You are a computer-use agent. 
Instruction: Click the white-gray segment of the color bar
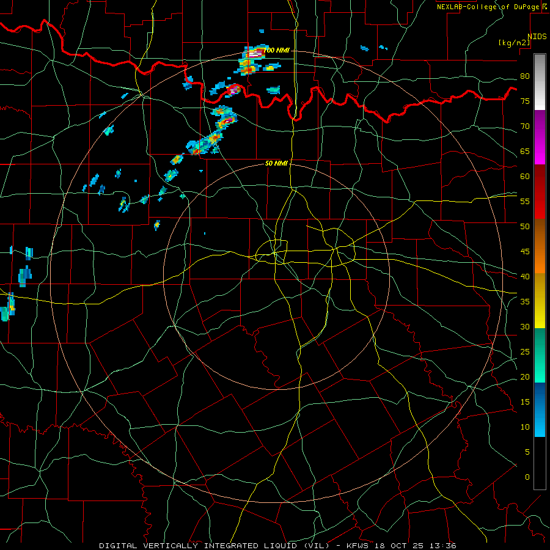pyautogui.click(x=540, y=82)
